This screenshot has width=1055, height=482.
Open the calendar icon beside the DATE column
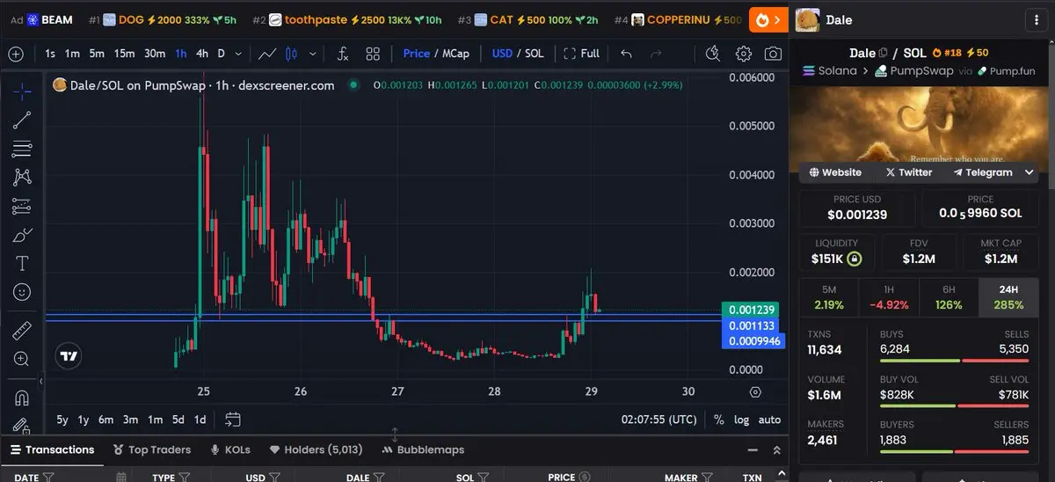[x=122, y=478]
